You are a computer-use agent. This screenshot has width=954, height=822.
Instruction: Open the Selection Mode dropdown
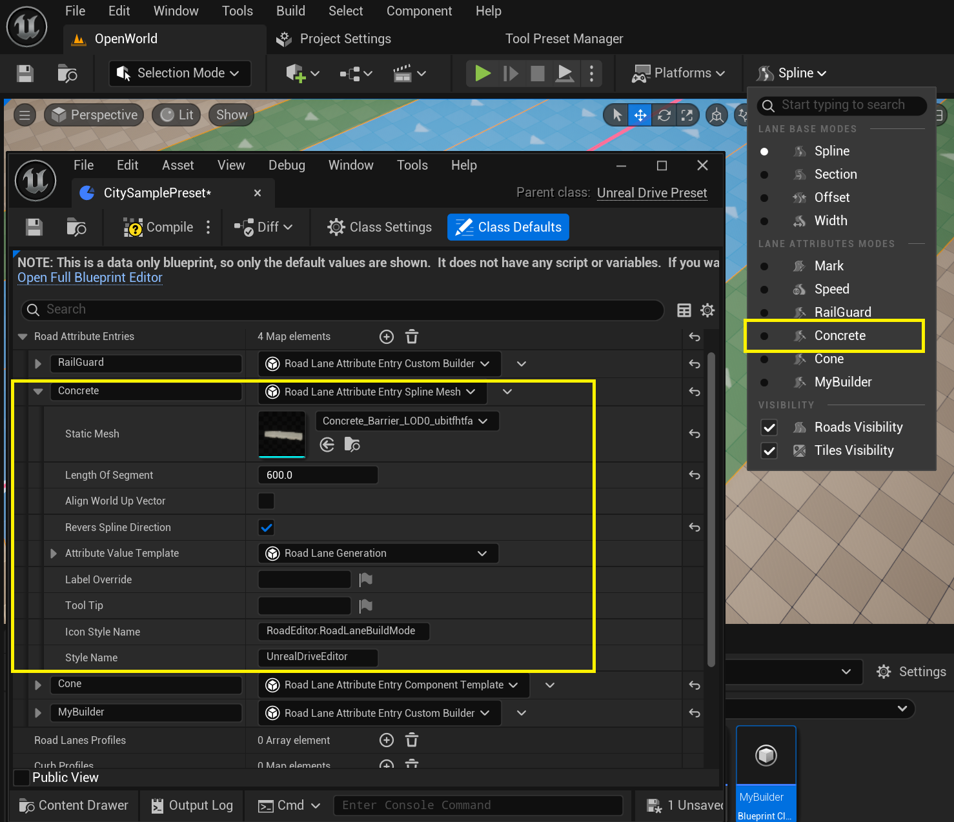coord(180,74)
